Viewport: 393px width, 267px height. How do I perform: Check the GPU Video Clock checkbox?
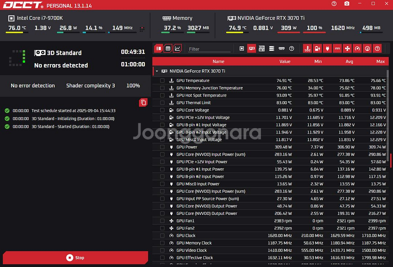click(x=162, y=250)
